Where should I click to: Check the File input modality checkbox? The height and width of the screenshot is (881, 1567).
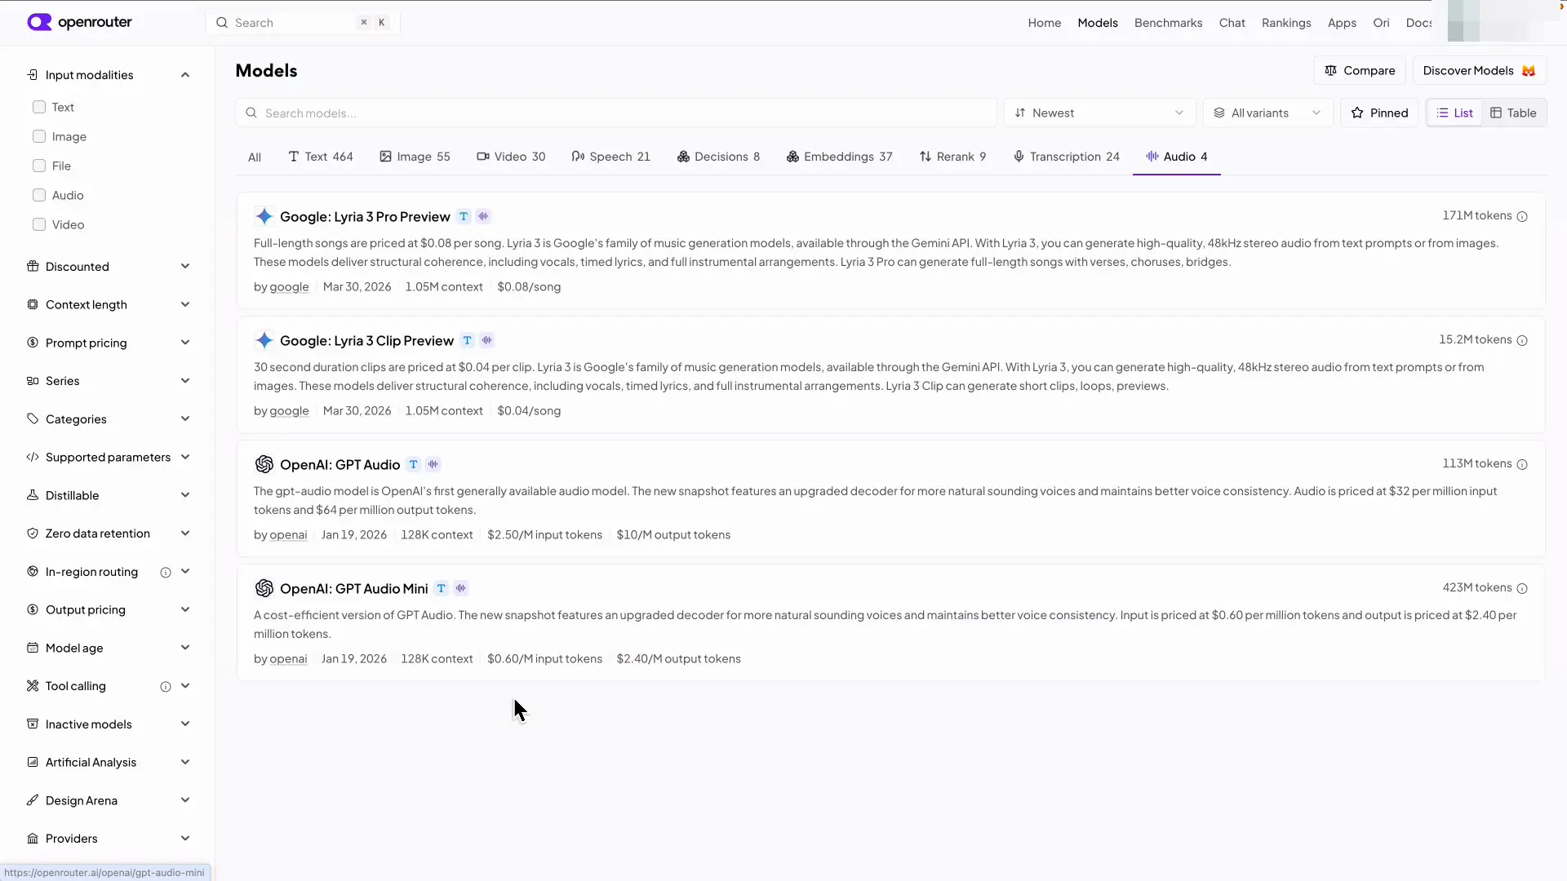pos(39,166)
